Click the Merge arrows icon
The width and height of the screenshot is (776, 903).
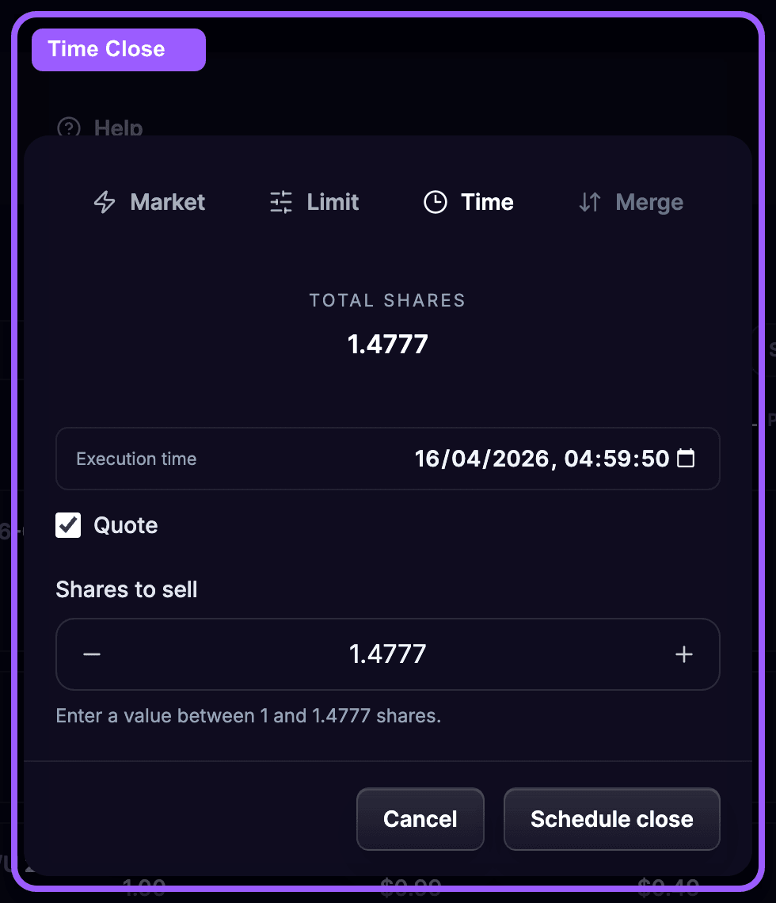click(590, 203)
